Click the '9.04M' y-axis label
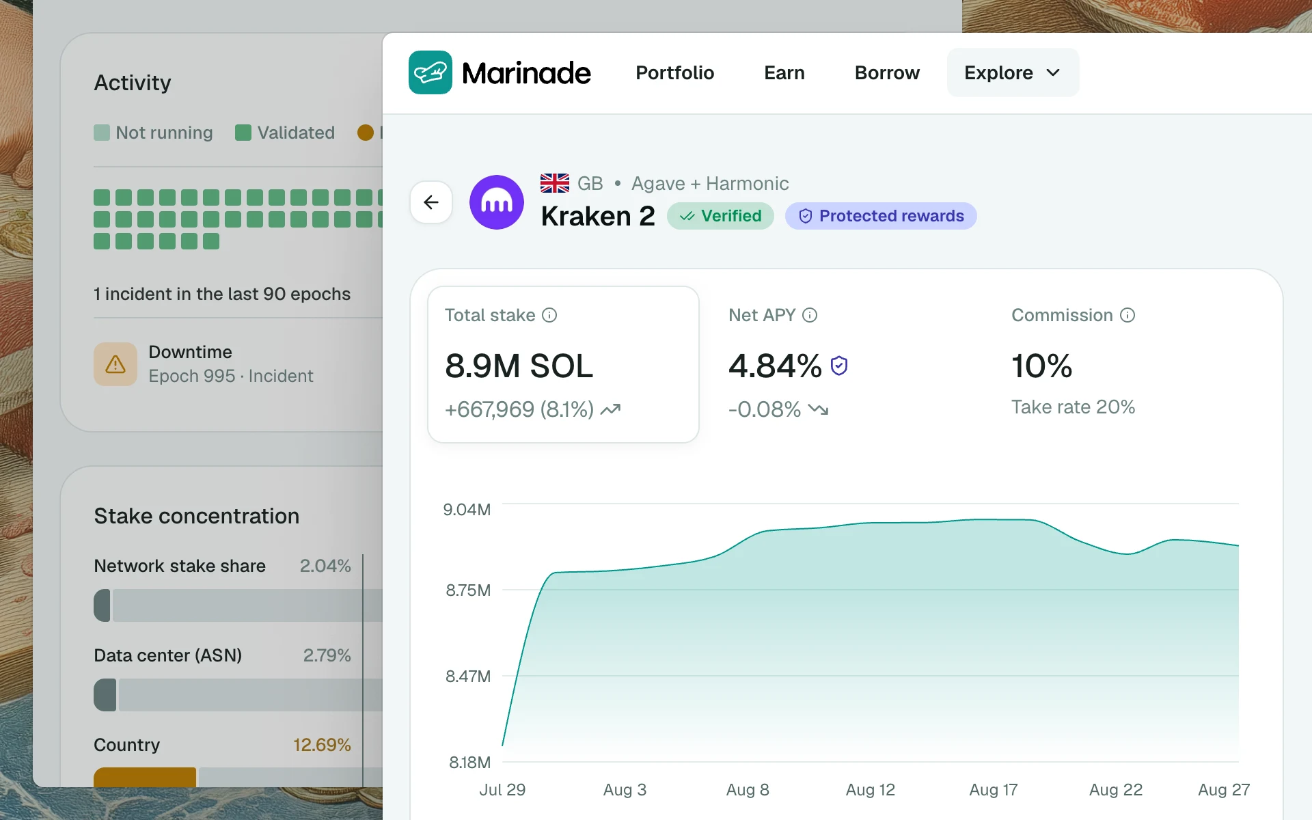This screenshot has height=820, width=1312. pyautogui.click(x=467, y=510)
